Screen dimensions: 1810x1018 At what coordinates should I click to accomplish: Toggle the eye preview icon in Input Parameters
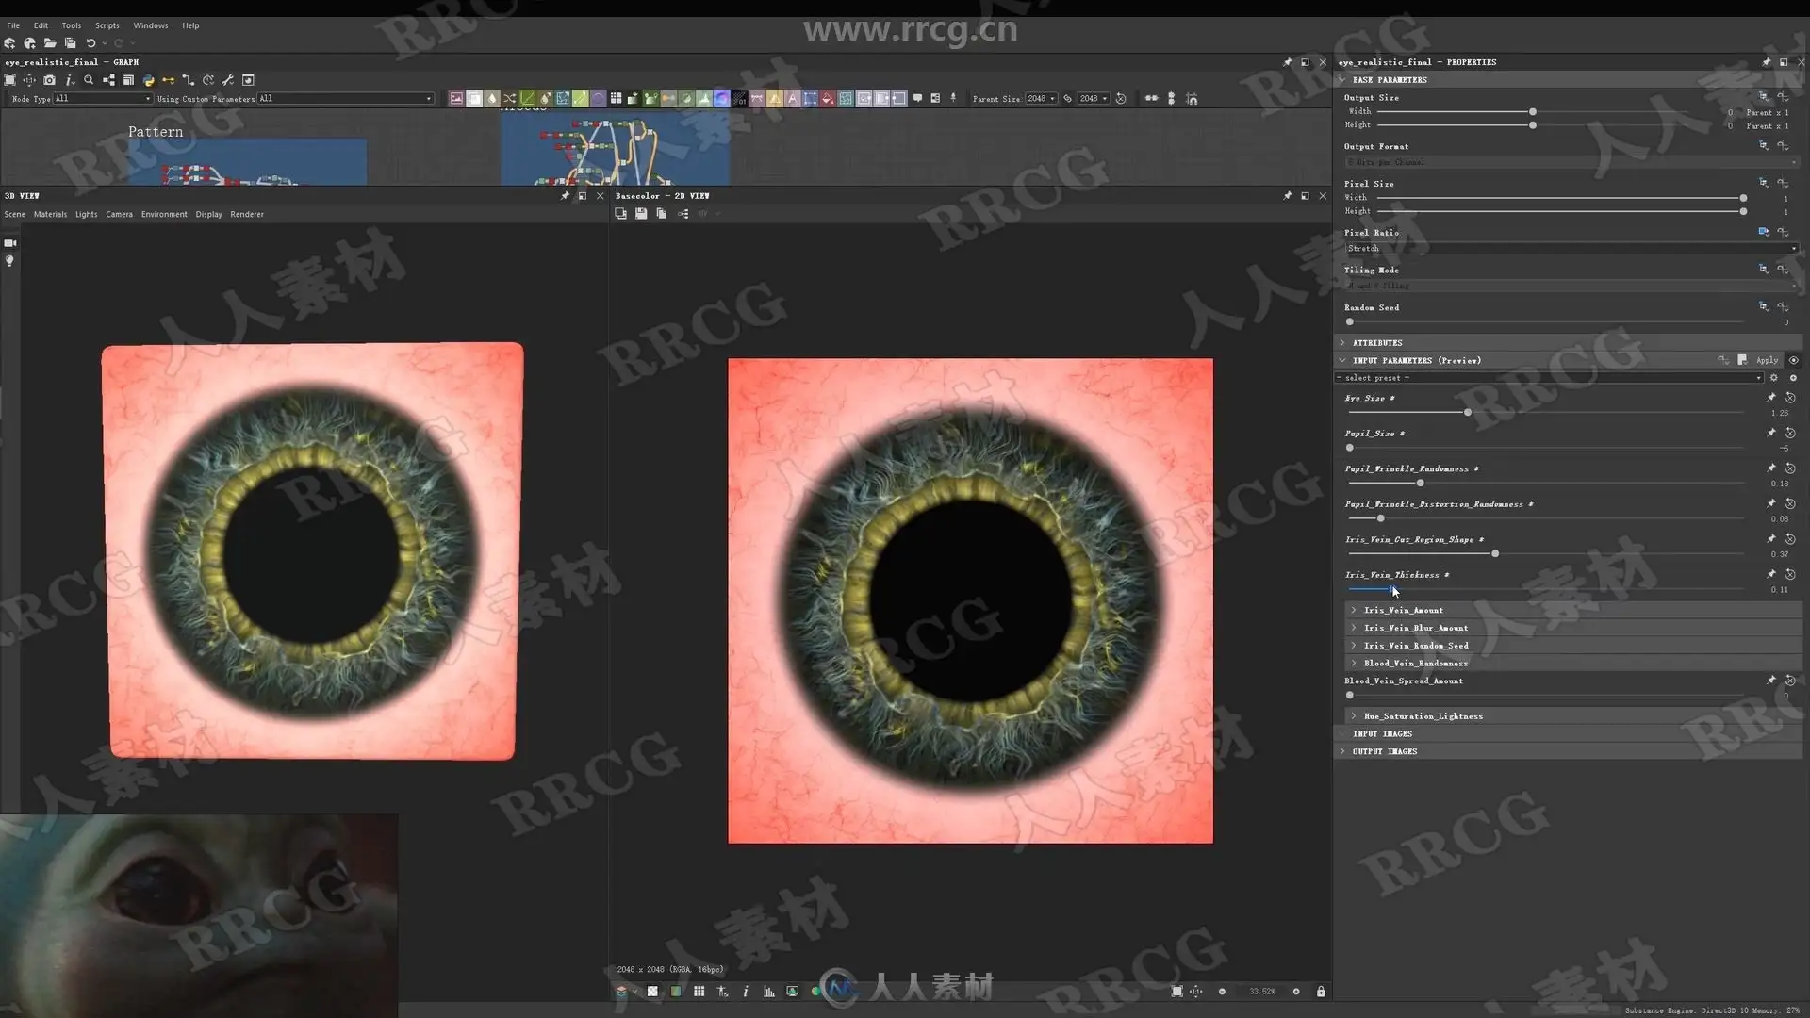[x=1793, y=360]
